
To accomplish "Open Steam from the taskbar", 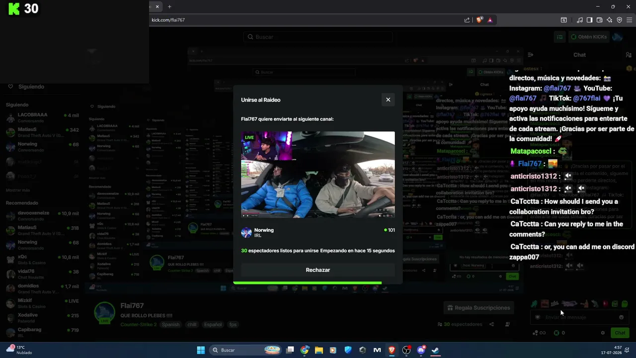I will click(x=435, y=350).
